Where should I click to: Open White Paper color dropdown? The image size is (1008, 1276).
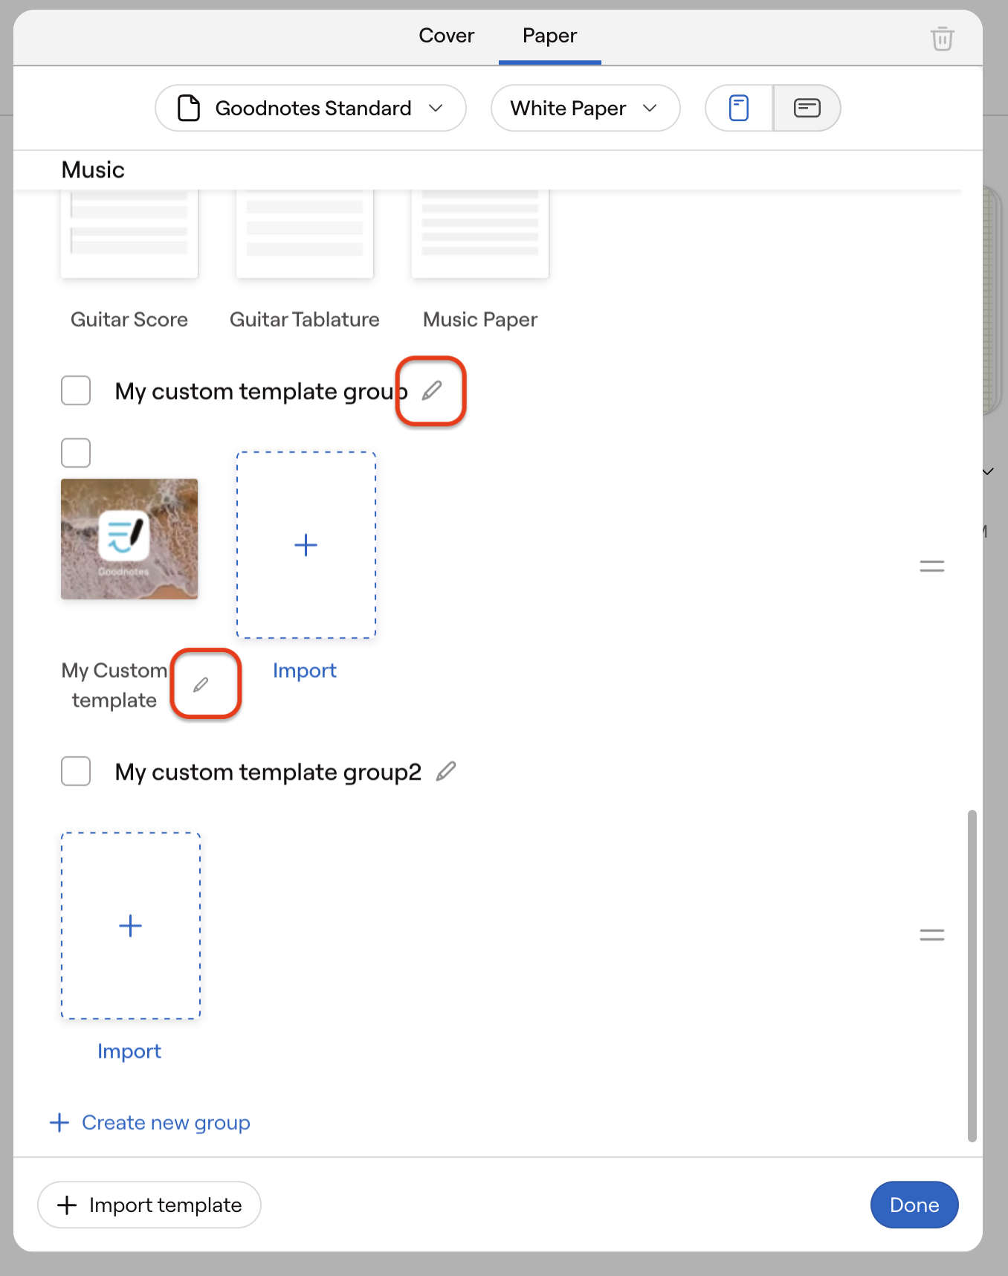point(586,108)
